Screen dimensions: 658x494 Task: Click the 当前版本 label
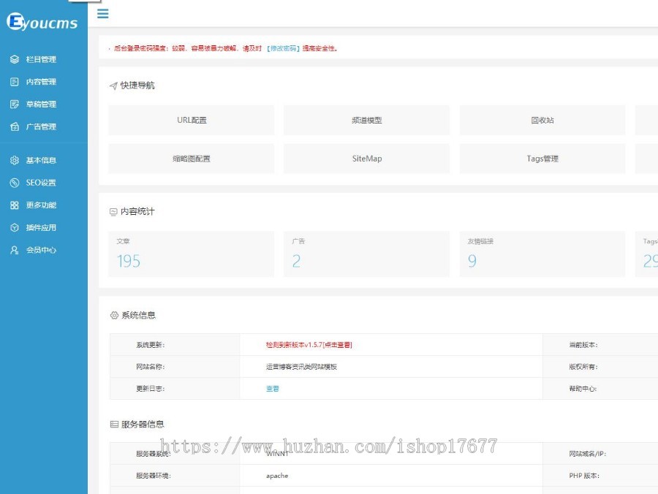point(583,345)
